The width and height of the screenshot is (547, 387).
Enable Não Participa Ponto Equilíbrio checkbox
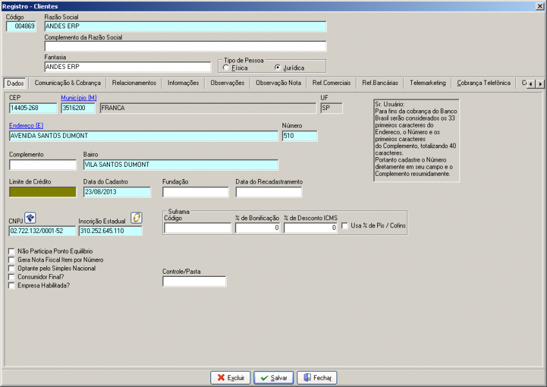12,251
